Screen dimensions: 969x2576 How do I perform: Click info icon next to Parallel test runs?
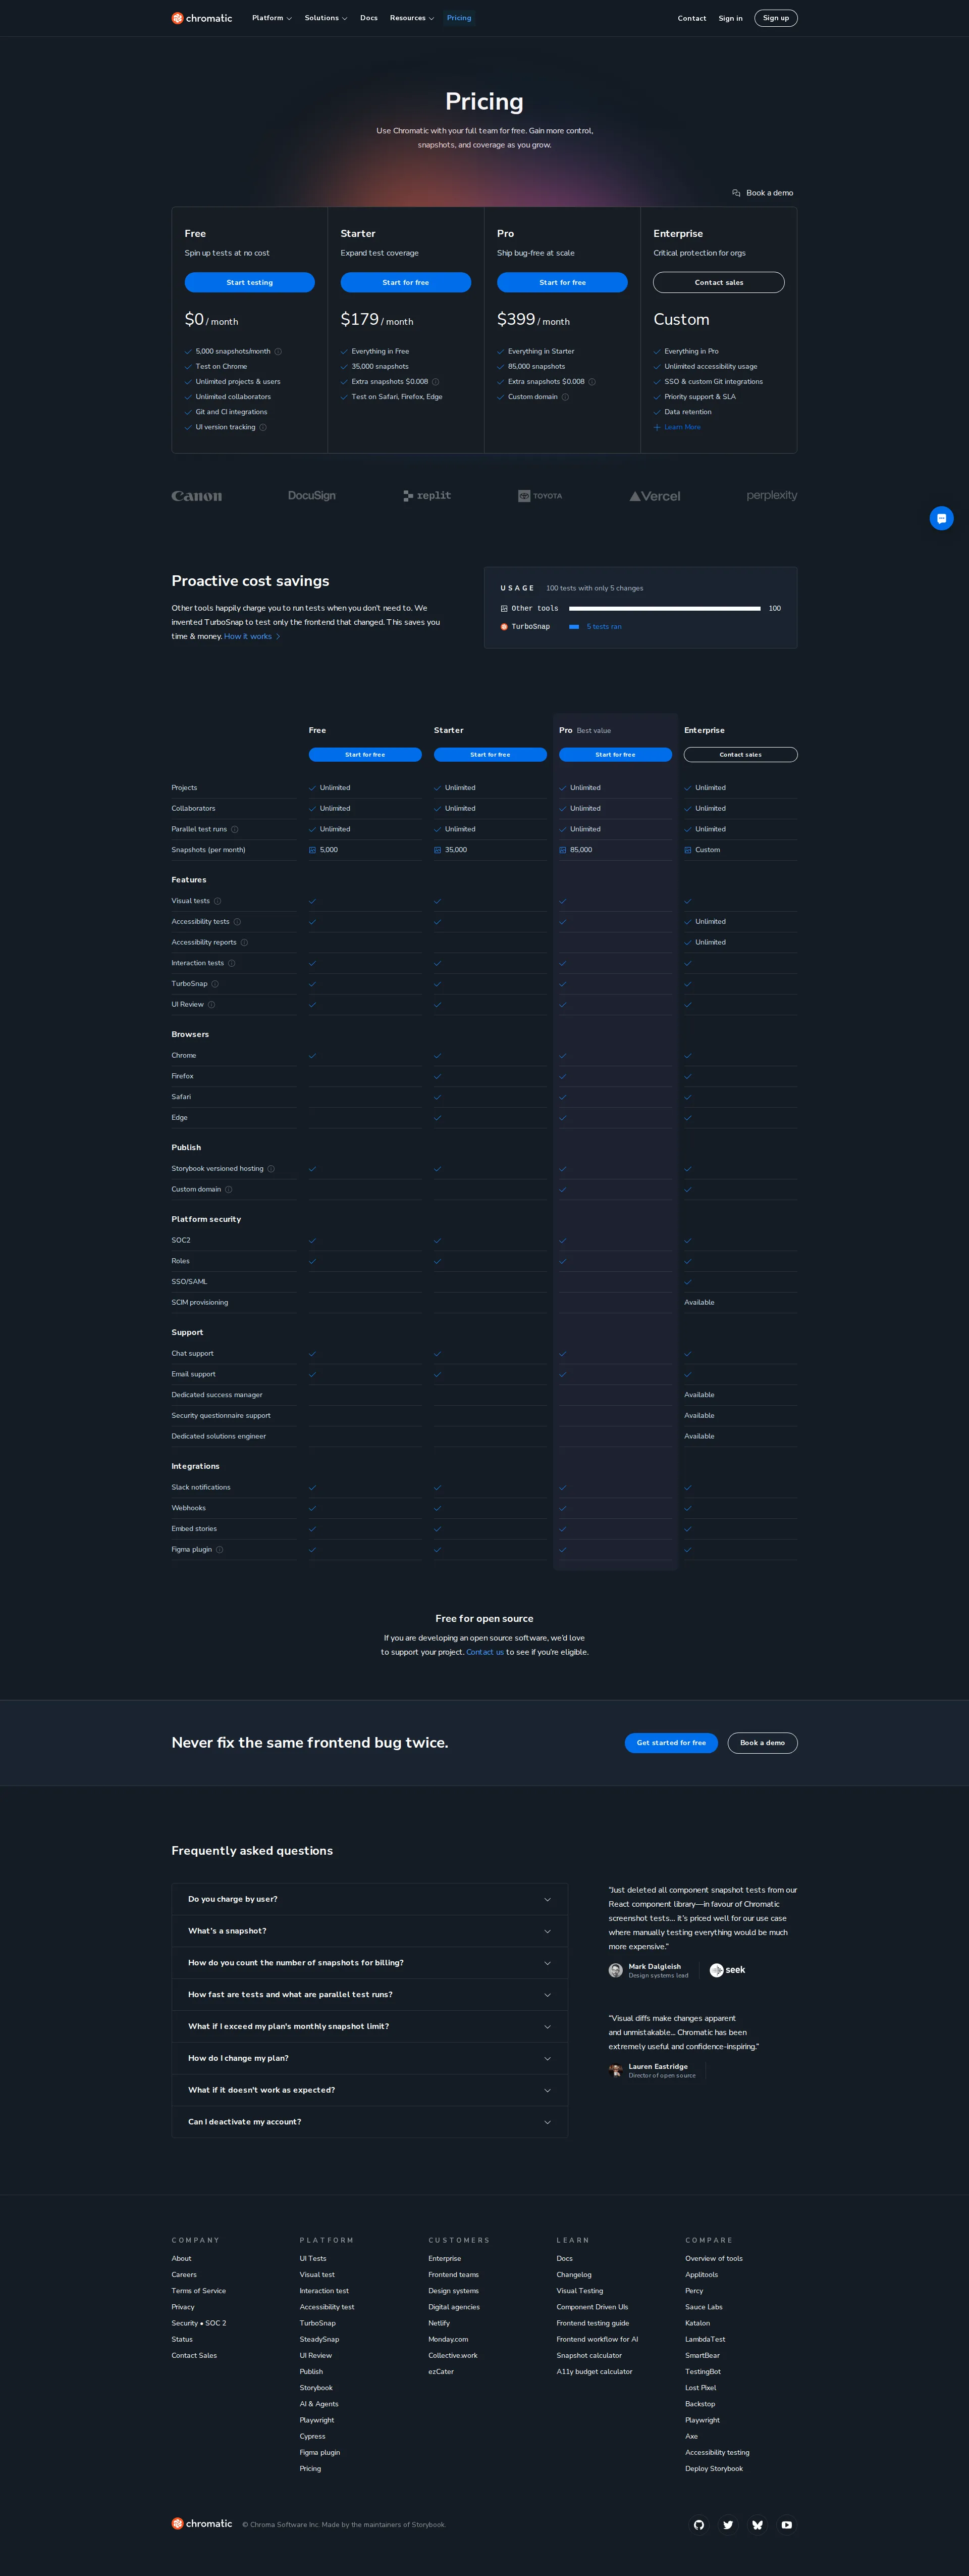pos(235,829)
